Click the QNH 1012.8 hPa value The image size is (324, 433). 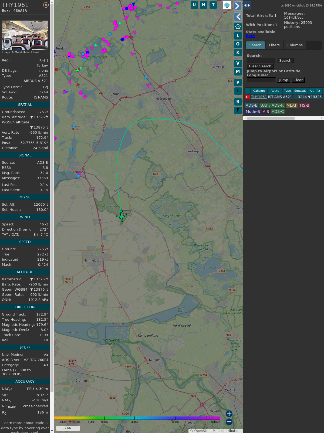[38, 300]
